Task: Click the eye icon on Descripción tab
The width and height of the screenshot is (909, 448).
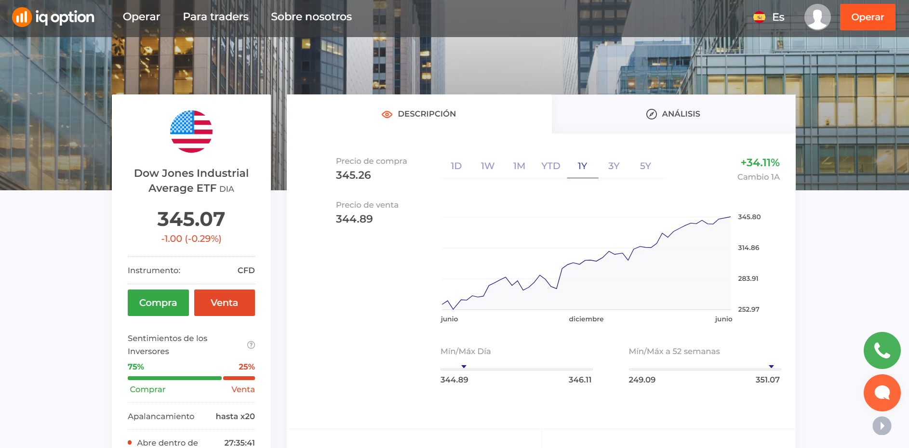Action: 387,114
